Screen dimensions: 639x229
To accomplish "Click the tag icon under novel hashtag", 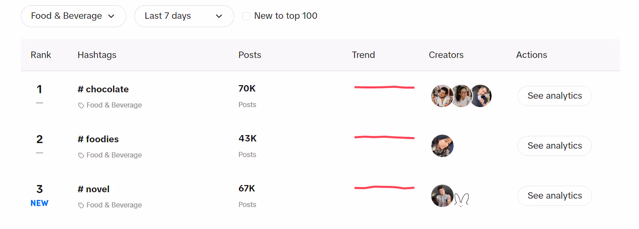I will click(x=81, y=205).
